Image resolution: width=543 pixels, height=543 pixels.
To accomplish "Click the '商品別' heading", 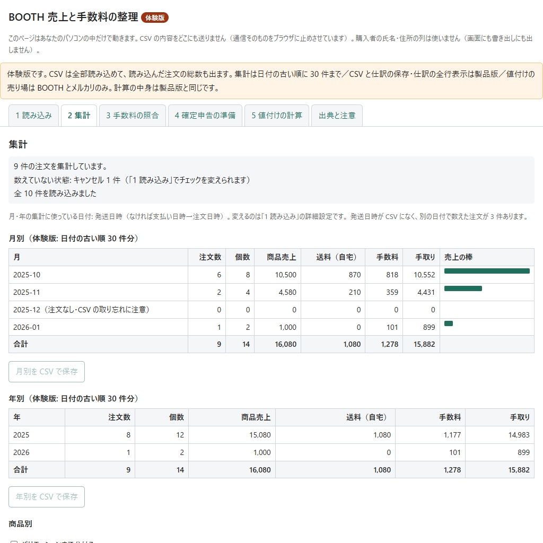I will [21, 523].
